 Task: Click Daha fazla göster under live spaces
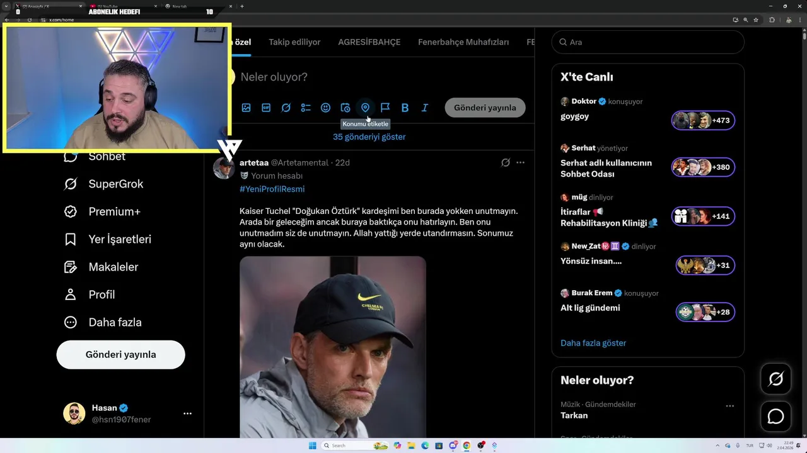tap(593, 343)
